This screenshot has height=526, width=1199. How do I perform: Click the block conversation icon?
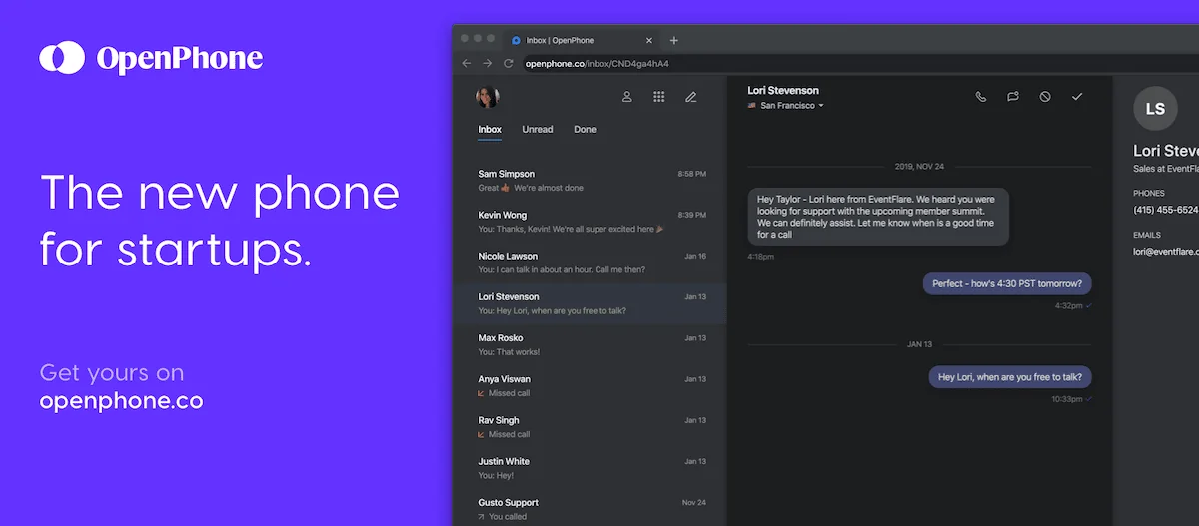click(1045, 97)
